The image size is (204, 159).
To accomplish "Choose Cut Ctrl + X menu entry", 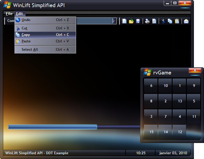I will [45, 28].
